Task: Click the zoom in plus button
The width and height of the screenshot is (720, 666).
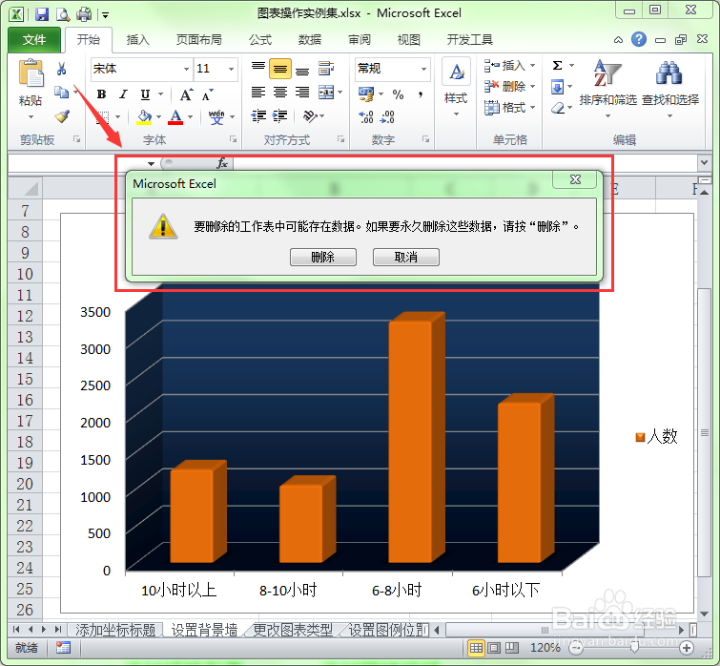Action: (x=687, y=648)
